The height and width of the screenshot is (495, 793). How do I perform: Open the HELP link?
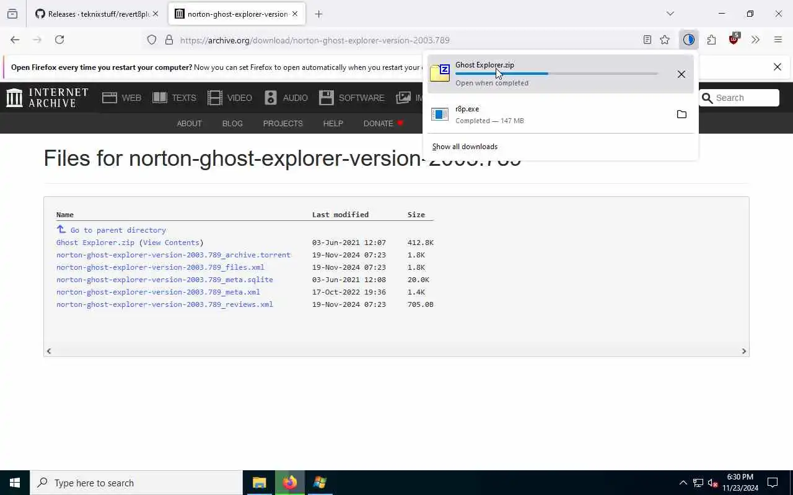(x=333, y=123)
